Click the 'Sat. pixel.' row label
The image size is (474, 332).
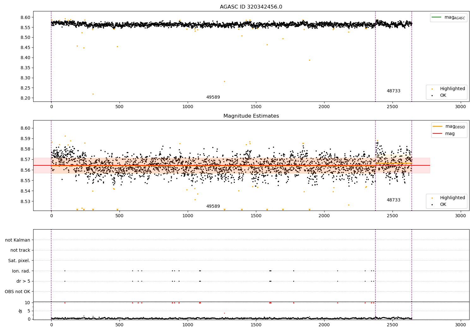19,261
